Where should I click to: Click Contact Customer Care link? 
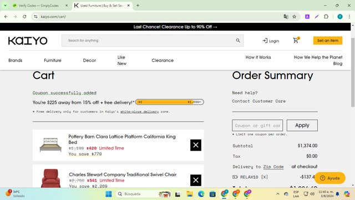pyautogui.click(x=258, y=101)
